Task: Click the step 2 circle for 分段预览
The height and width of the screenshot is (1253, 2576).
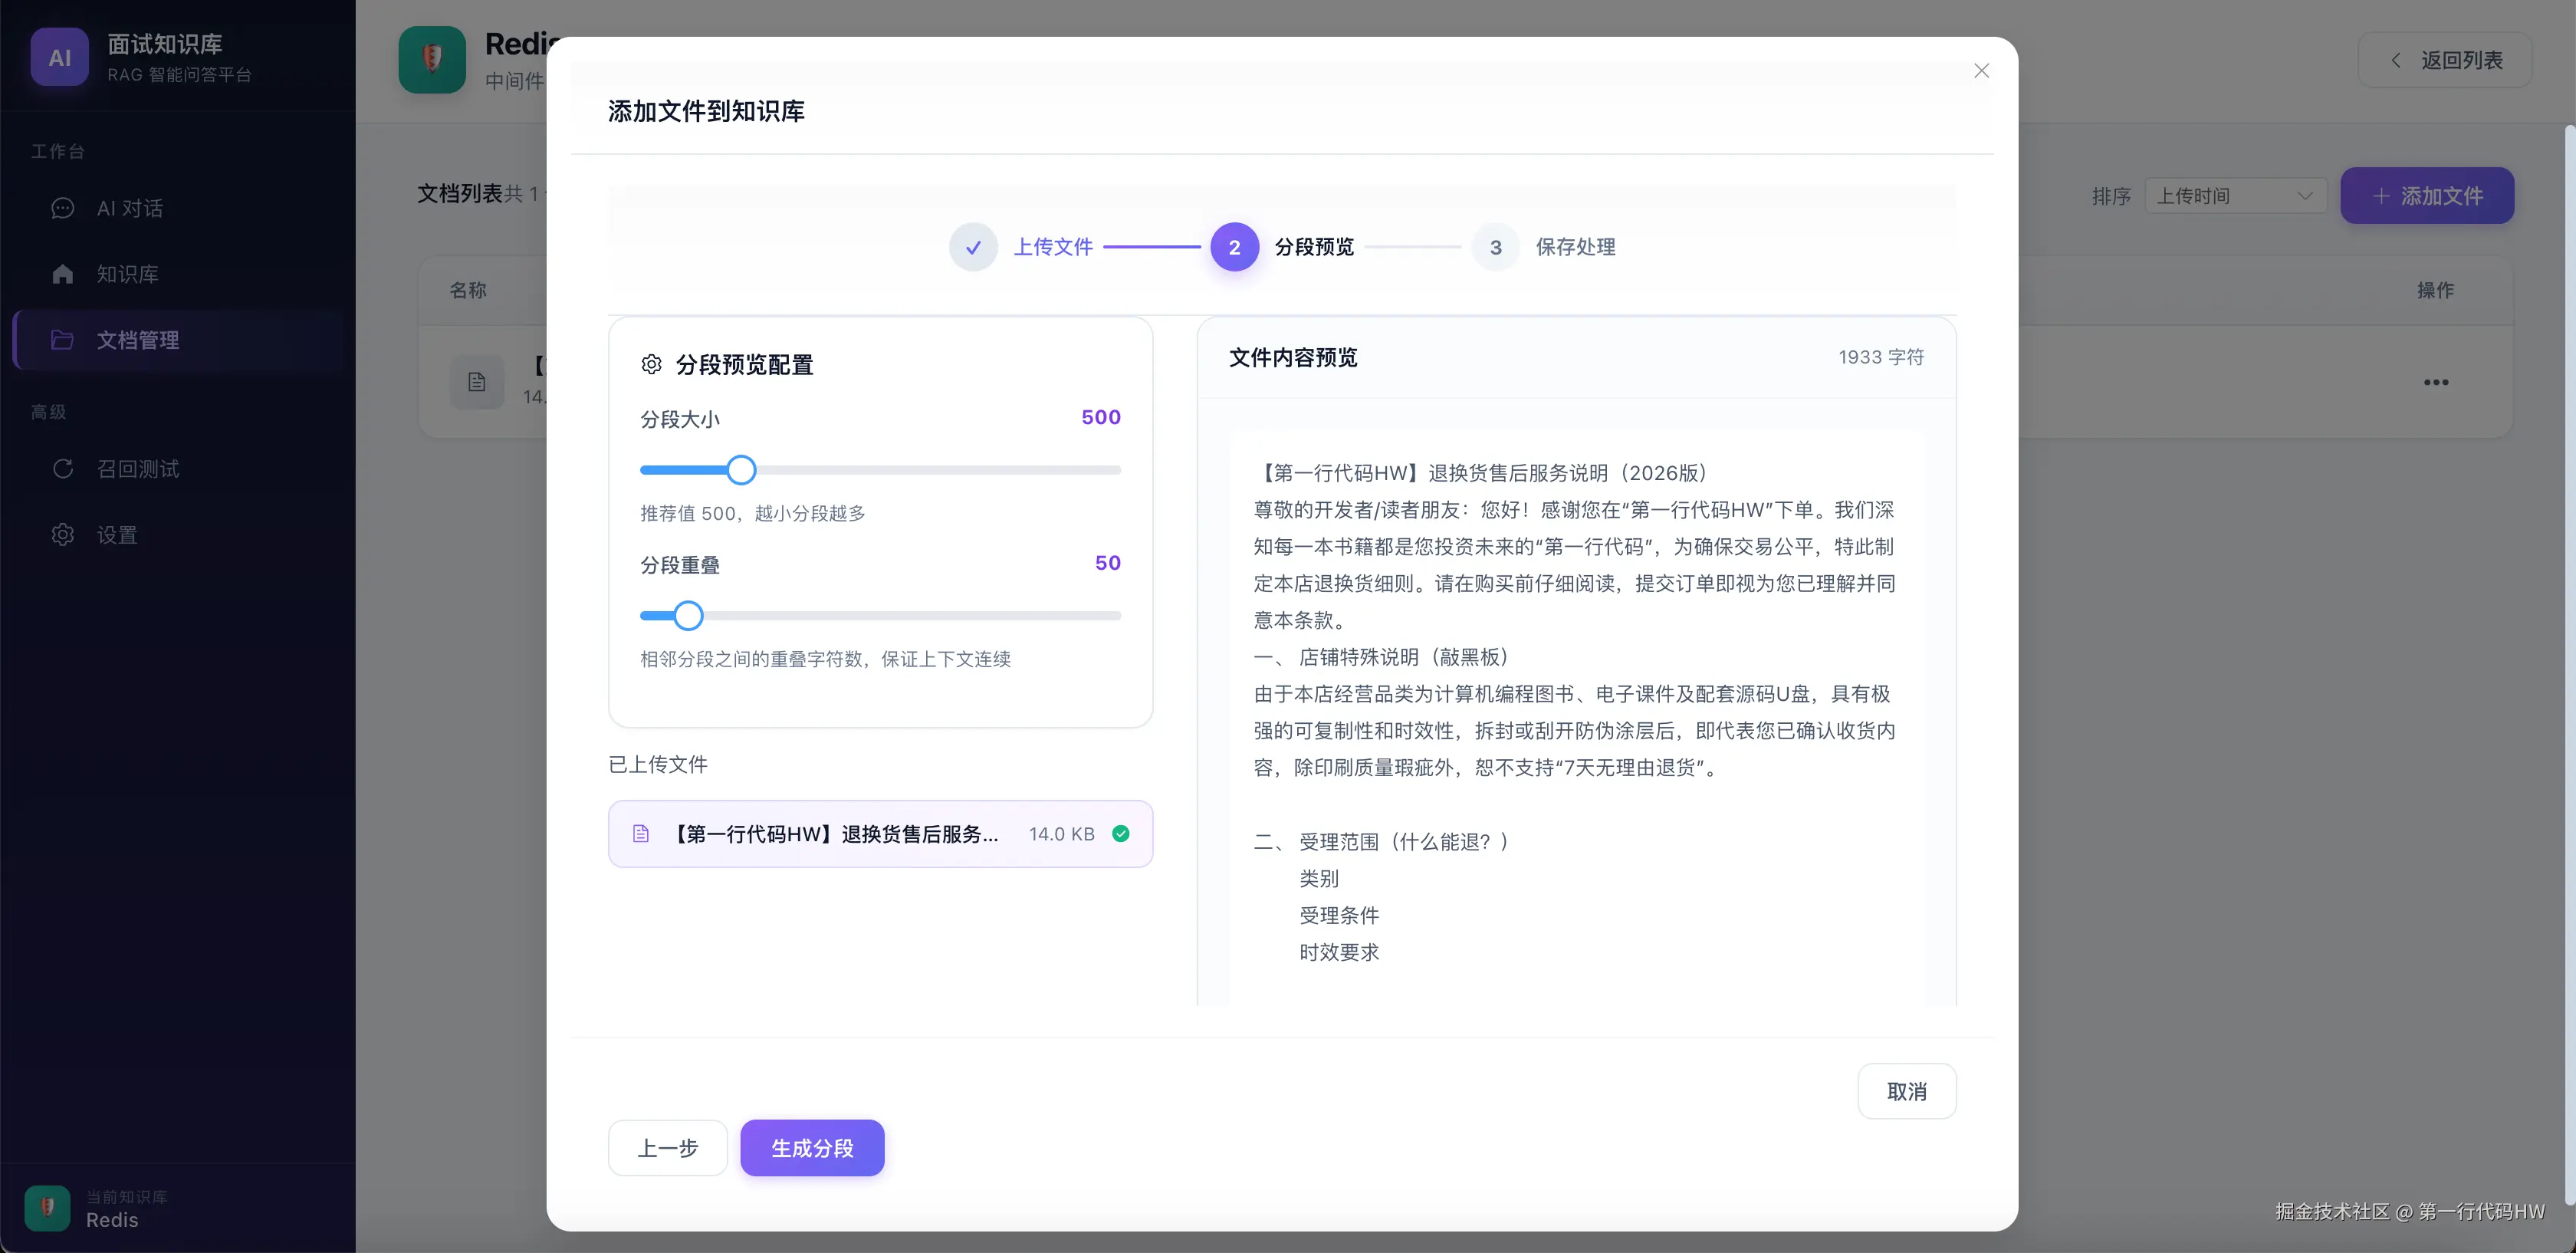Action: click(x=1234, y=247)
